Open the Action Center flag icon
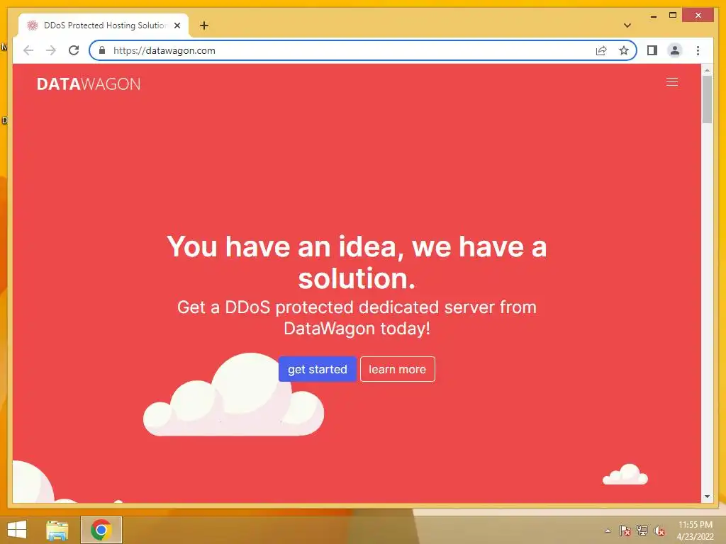The height and width of the screenshot is (544, 726). point(625,531)
